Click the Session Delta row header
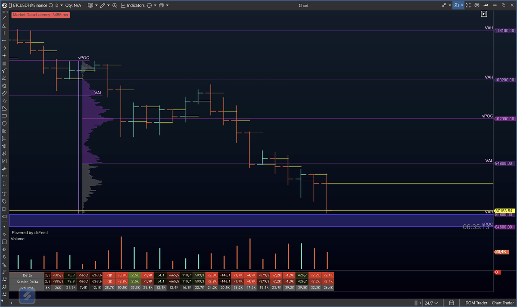Viewport: 517px width, 307px height. tap(27, 282)
